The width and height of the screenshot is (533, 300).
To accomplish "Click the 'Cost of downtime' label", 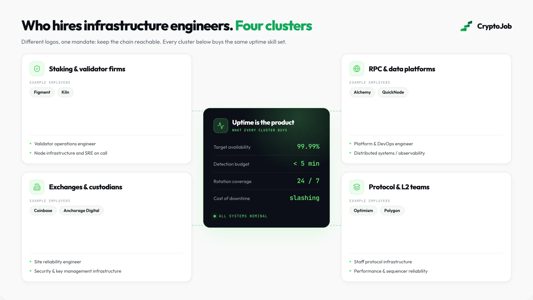I will click(232, 198).
